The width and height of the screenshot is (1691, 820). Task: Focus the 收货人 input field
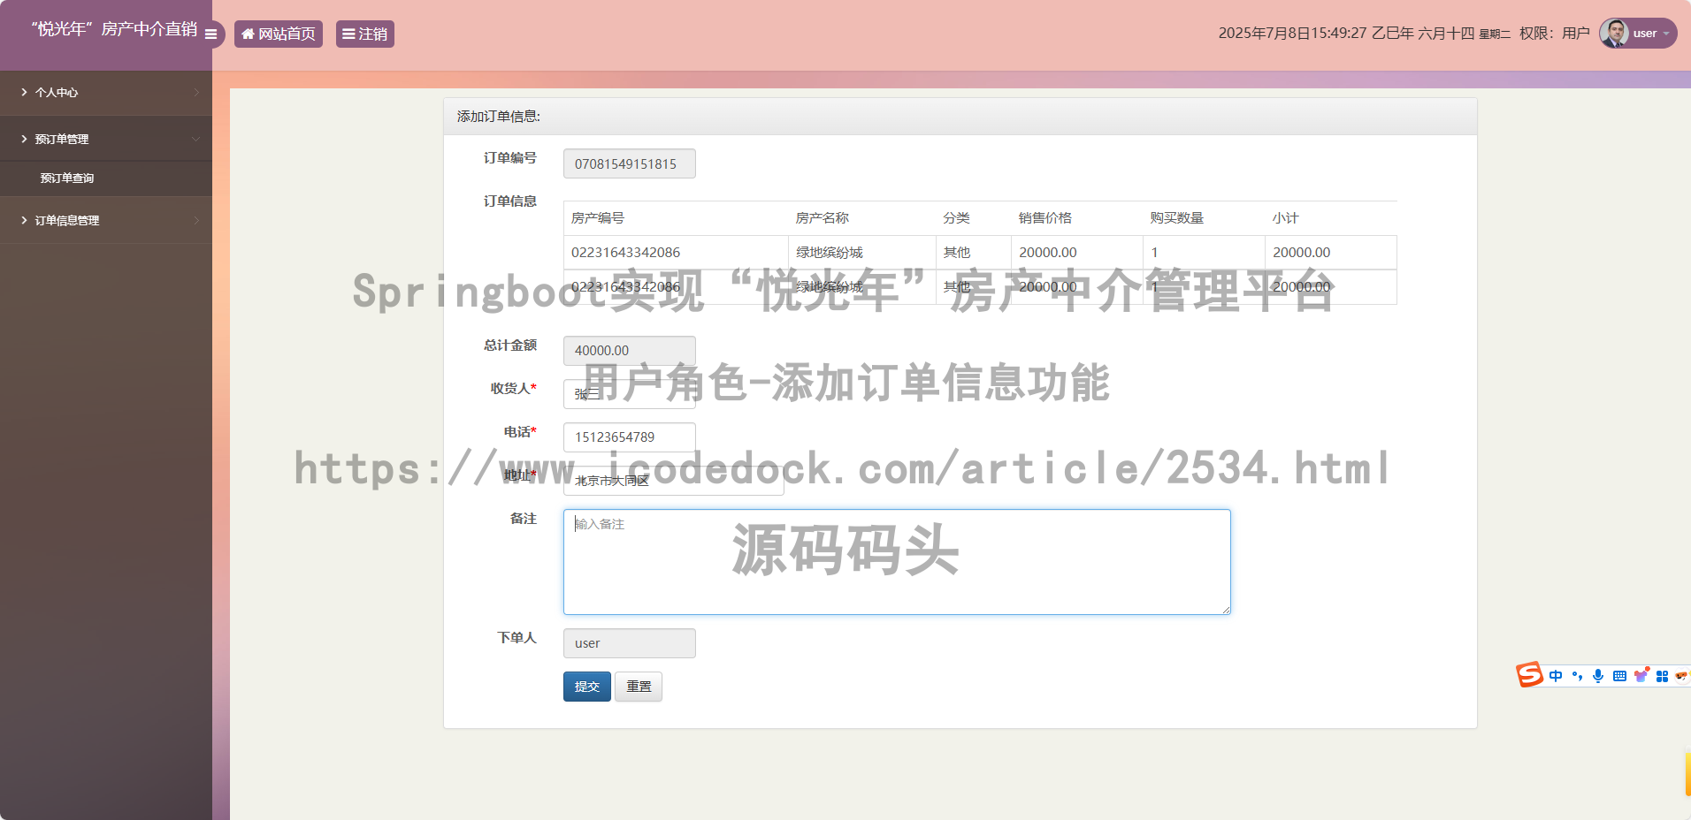(x=630, y=393)
